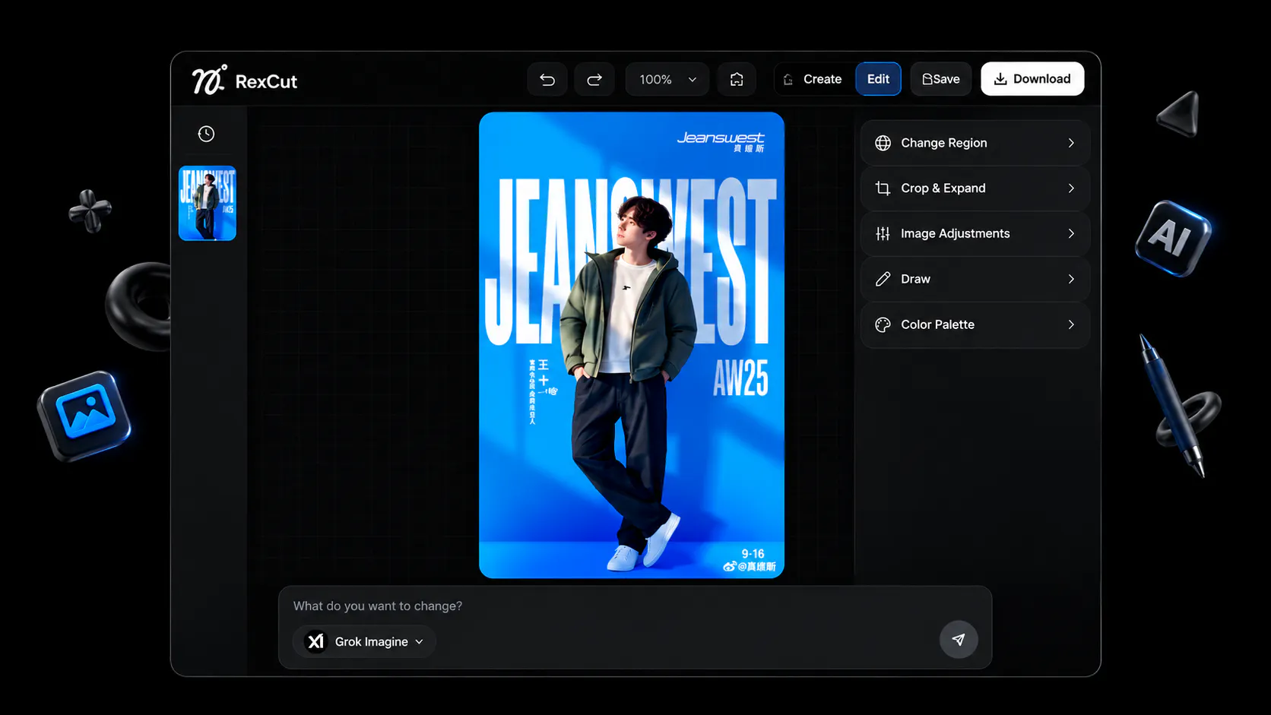Expand the Crop & Expand option
1271x715 pixels.
tap(975, 188)
